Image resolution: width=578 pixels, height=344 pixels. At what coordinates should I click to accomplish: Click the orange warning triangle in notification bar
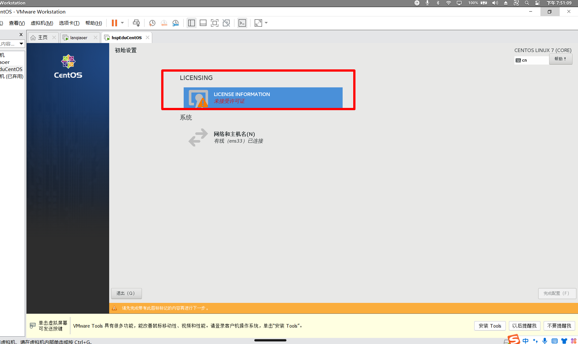(x=114, y=308)
